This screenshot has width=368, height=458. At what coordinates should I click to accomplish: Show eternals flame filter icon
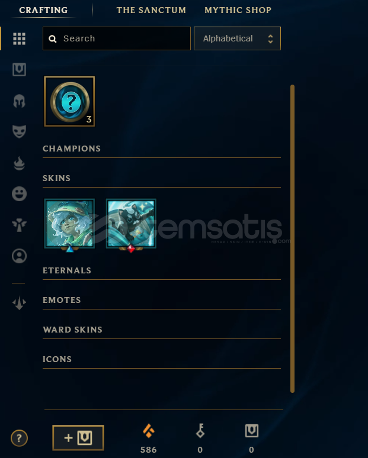(x=20, y=163)
